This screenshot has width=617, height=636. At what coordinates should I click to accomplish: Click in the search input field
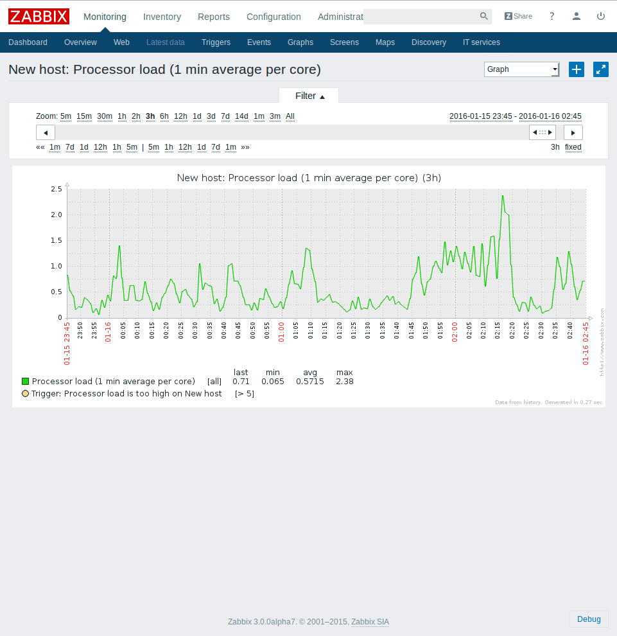click(421, 16)
